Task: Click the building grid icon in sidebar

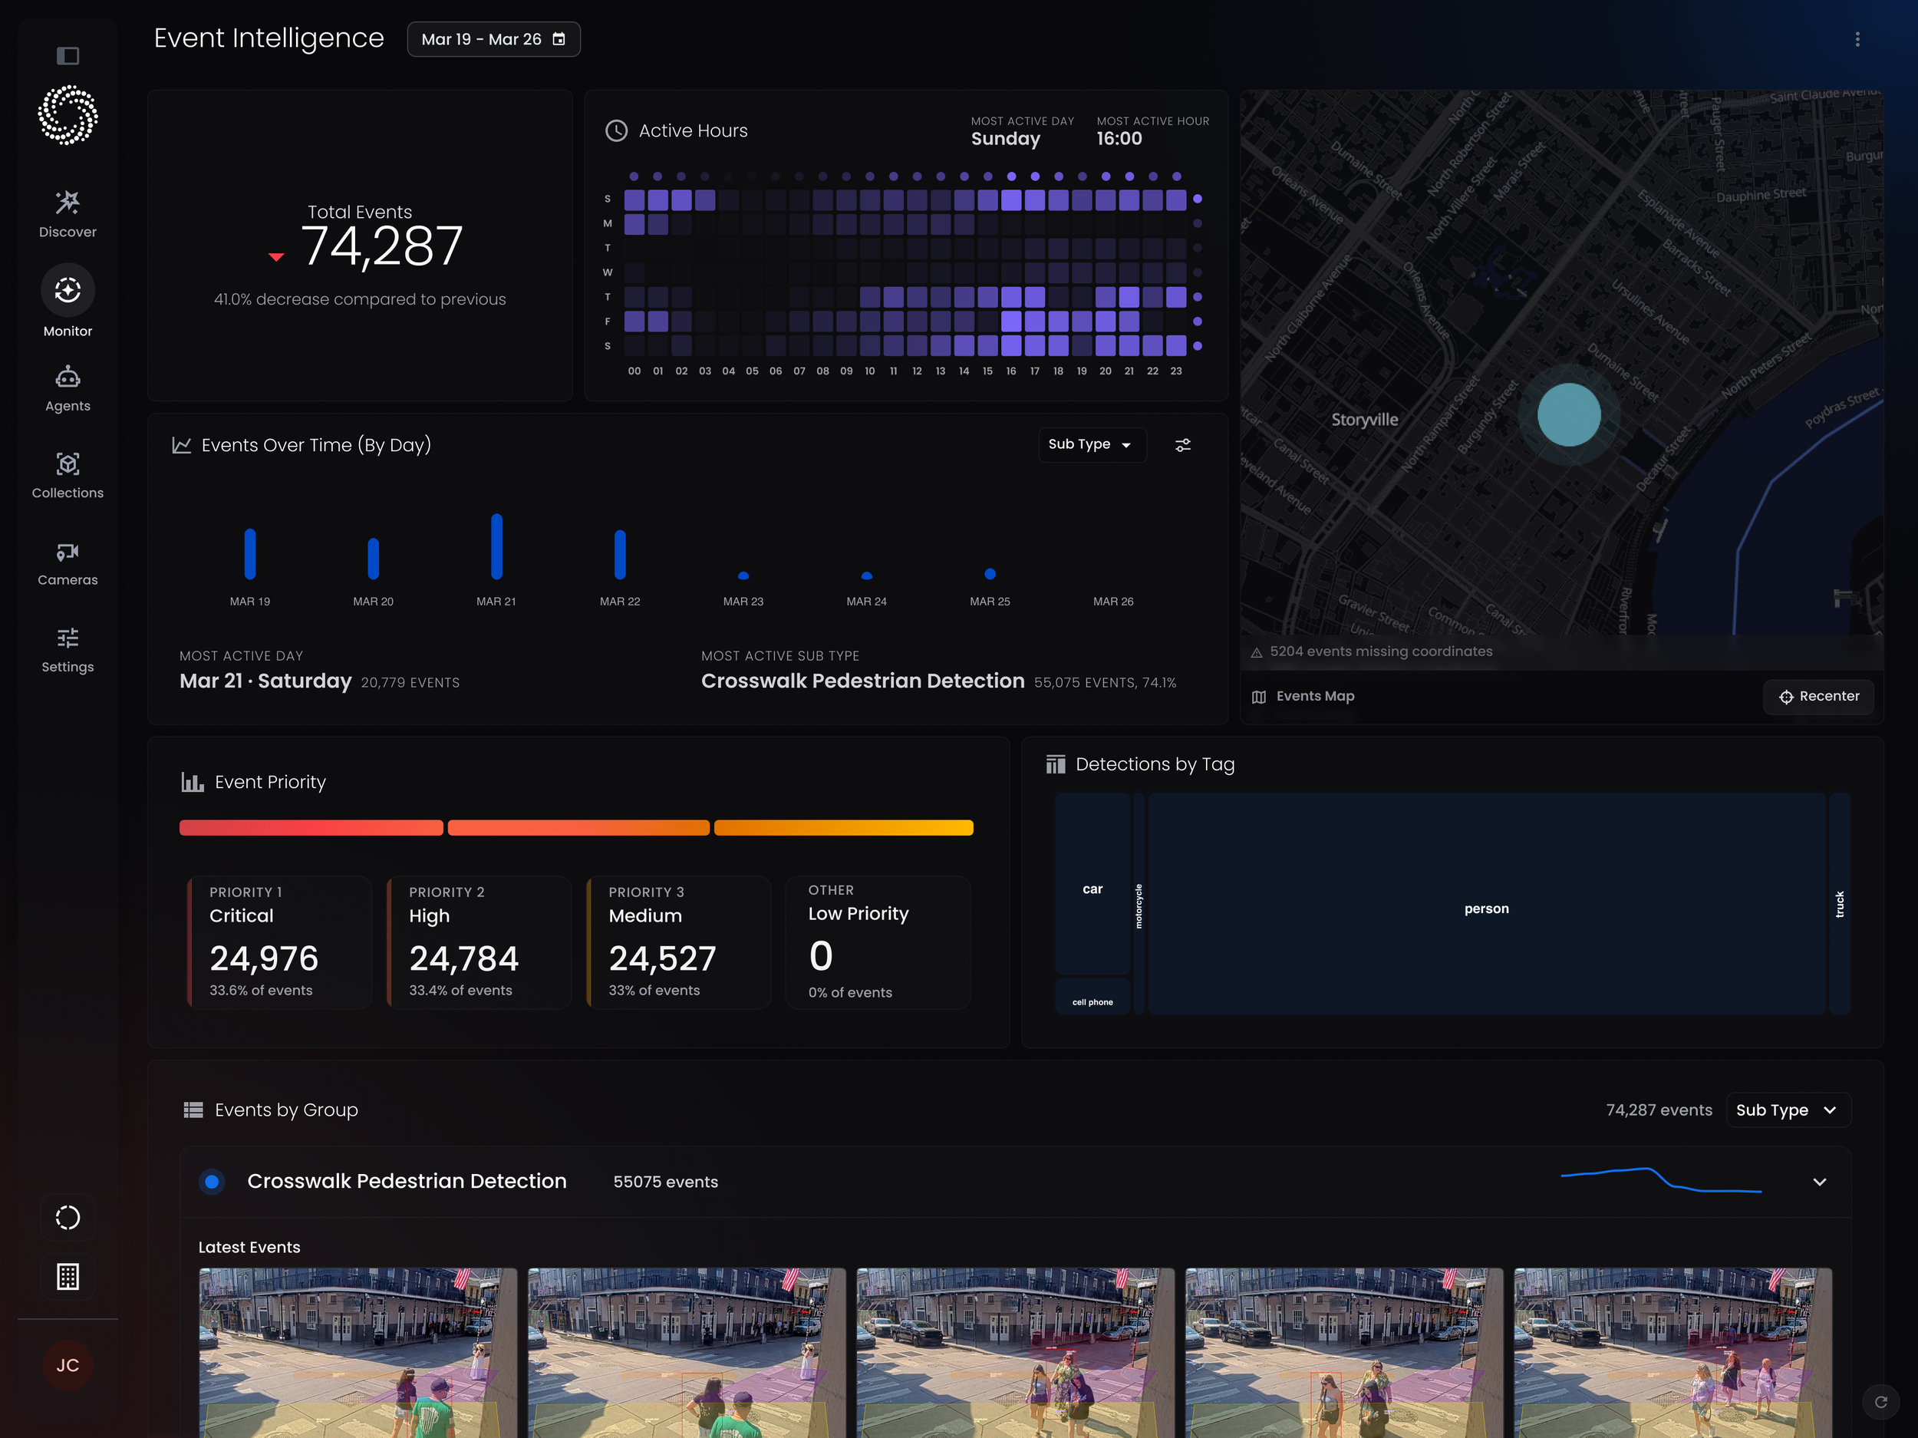Action: click(68, 1277)
